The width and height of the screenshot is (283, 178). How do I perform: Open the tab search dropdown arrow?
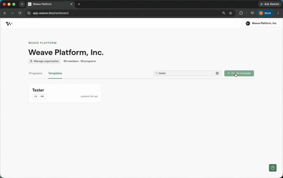point(22,4)
